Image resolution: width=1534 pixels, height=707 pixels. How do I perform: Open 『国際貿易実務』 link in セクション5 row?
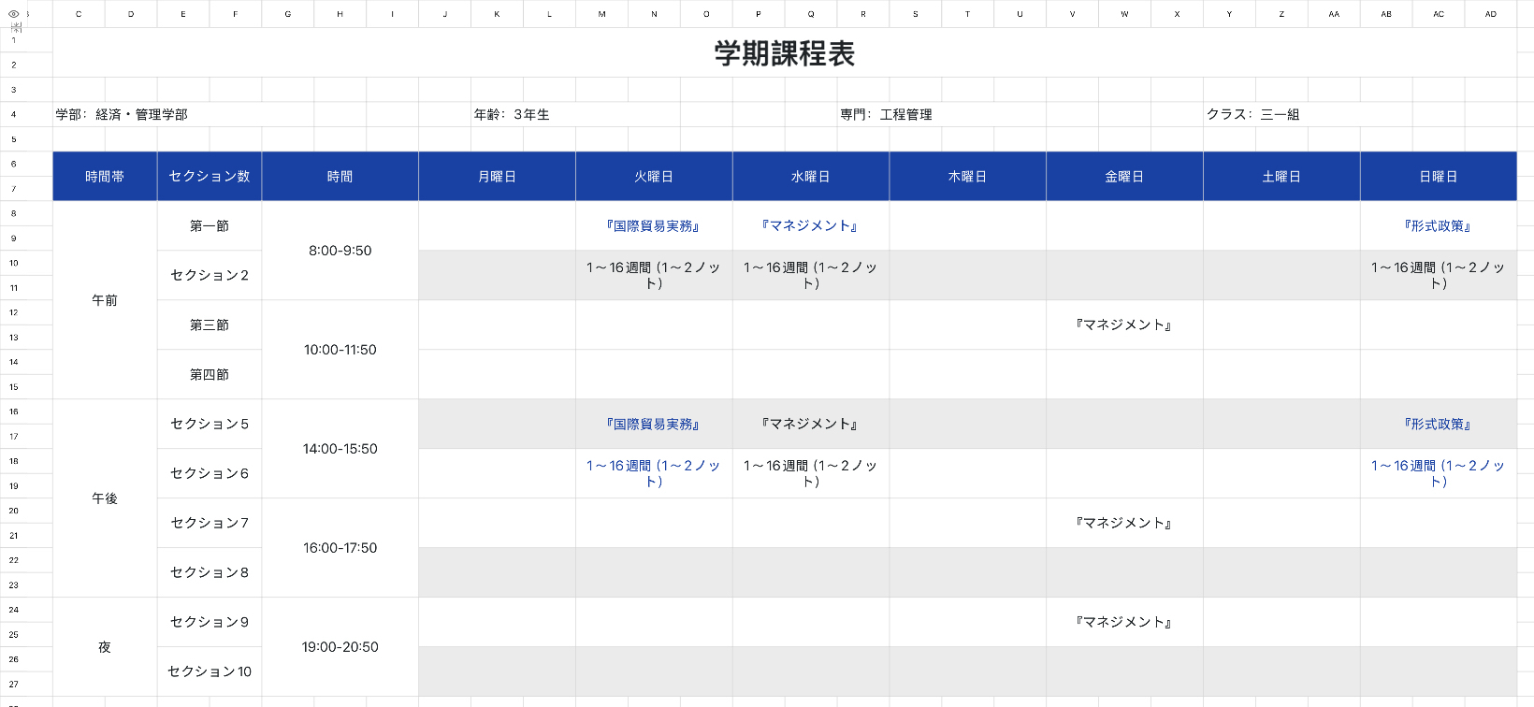(x=654, y=424)
